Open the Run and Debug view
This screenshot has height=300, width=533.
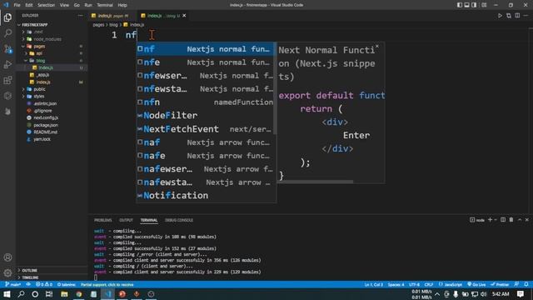7,65
